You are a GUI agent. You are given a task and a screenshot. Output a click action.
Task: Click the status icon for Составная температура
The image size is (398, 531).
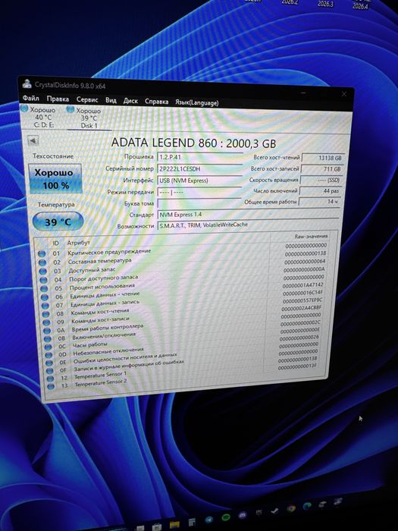coord(42,262)
